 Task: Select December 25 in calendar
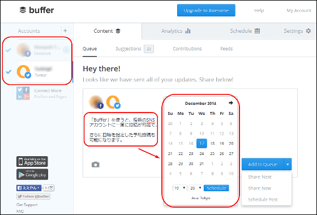[212, 153]
